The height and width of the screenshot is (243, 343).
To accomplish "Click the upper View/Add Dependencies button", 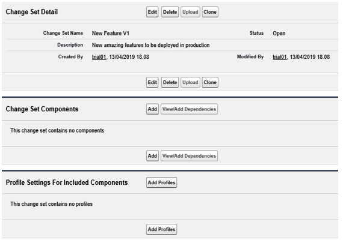I will [189, 109].
